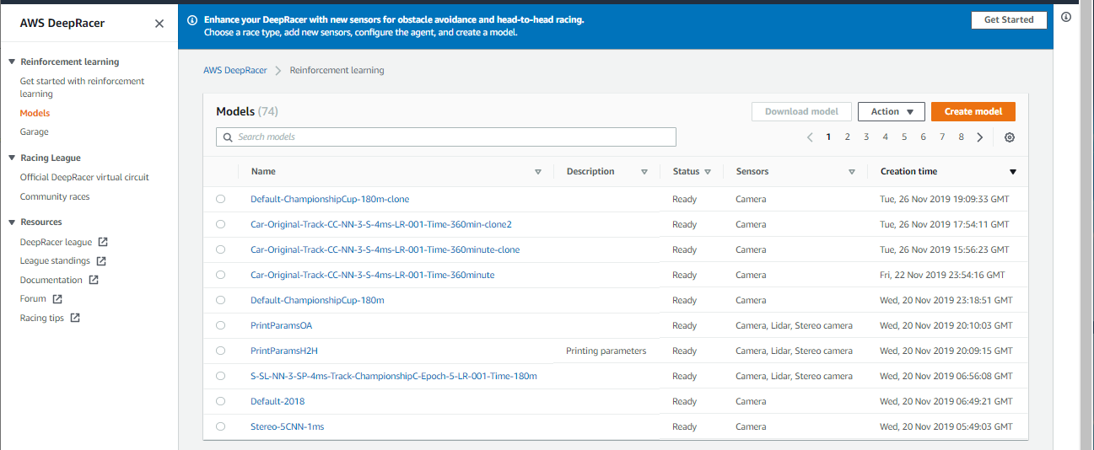Go to next page of models
Image resolution: width=1094 pixels, height=450 pixels.
[979, 137]
